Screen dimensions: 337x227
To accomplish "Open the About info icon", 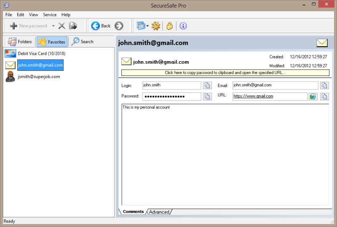I will [x=183, y=26].
